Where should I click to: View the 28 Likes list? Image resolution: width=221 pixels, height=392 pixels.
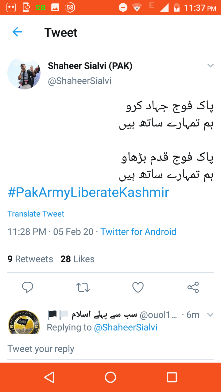(x=77, y=259)
